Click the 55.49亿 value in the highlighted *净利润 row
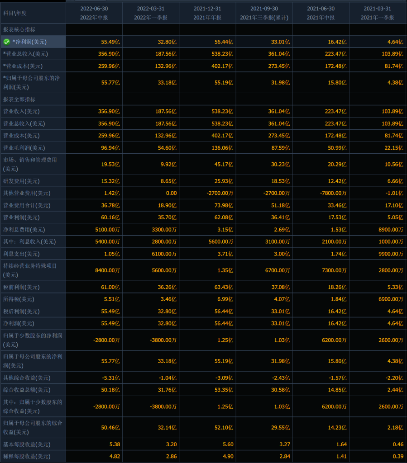 click(x=110, y=42)
